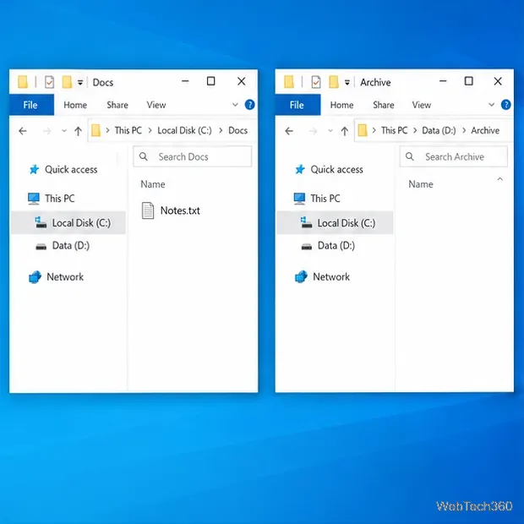Open Share tab in Archive window
The height and width of the screenshot is (524, 524).
pos(384,105)
